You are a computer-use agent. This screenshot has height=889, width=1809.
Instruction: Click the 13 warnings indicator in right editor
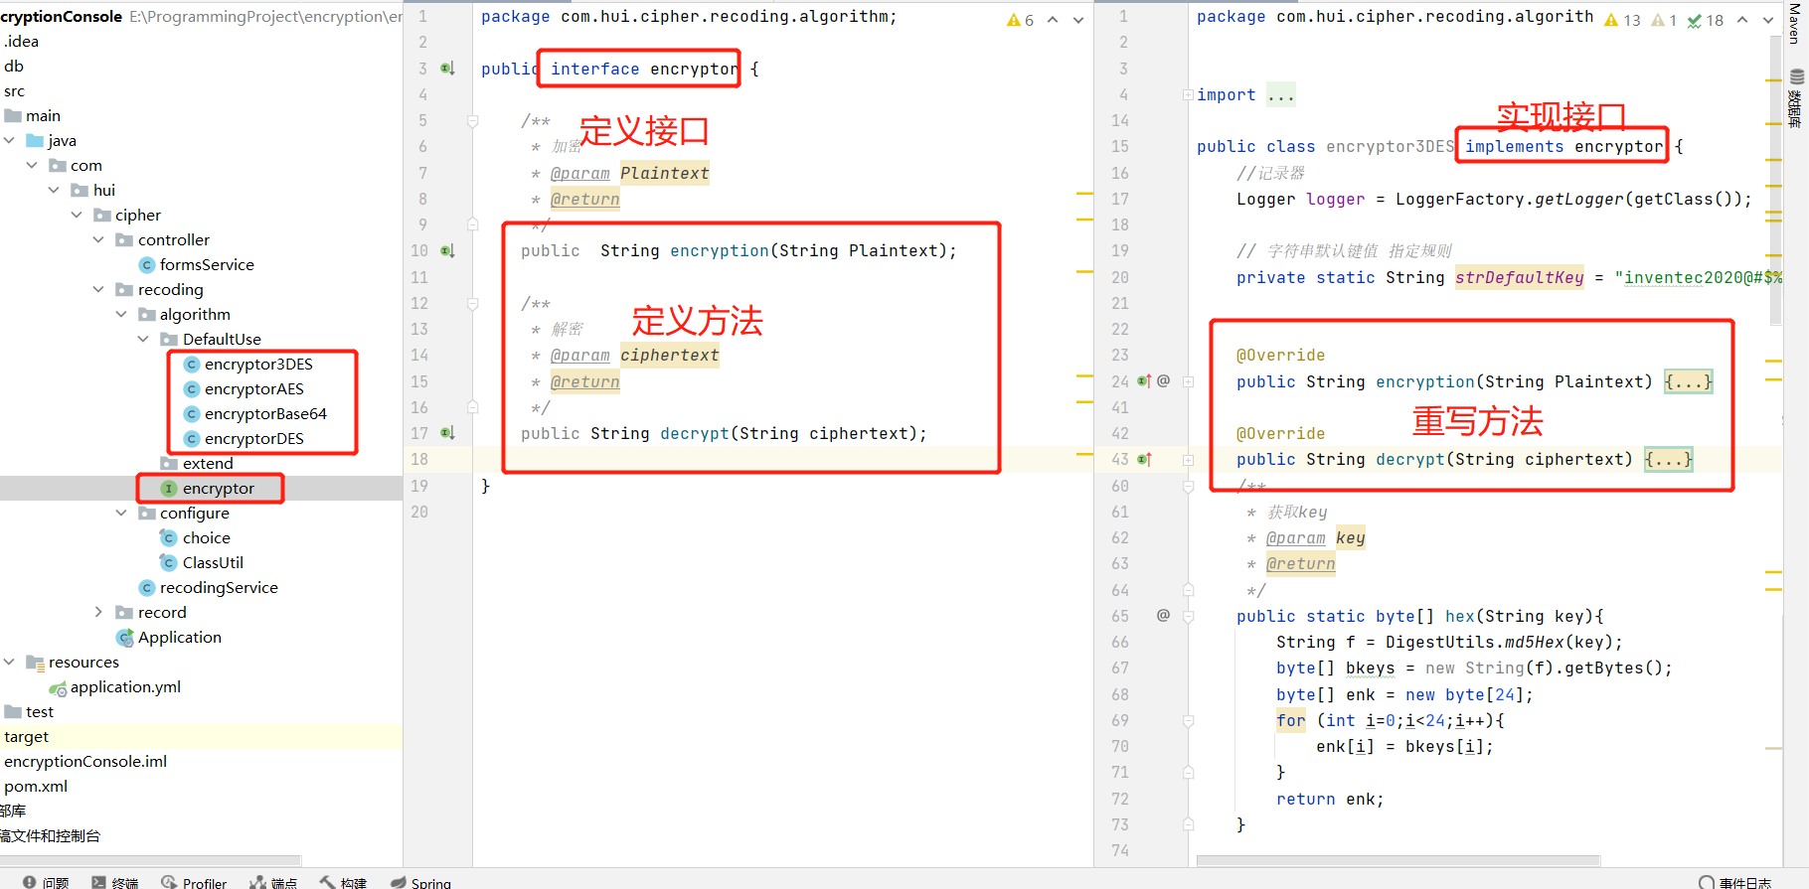1622,20
